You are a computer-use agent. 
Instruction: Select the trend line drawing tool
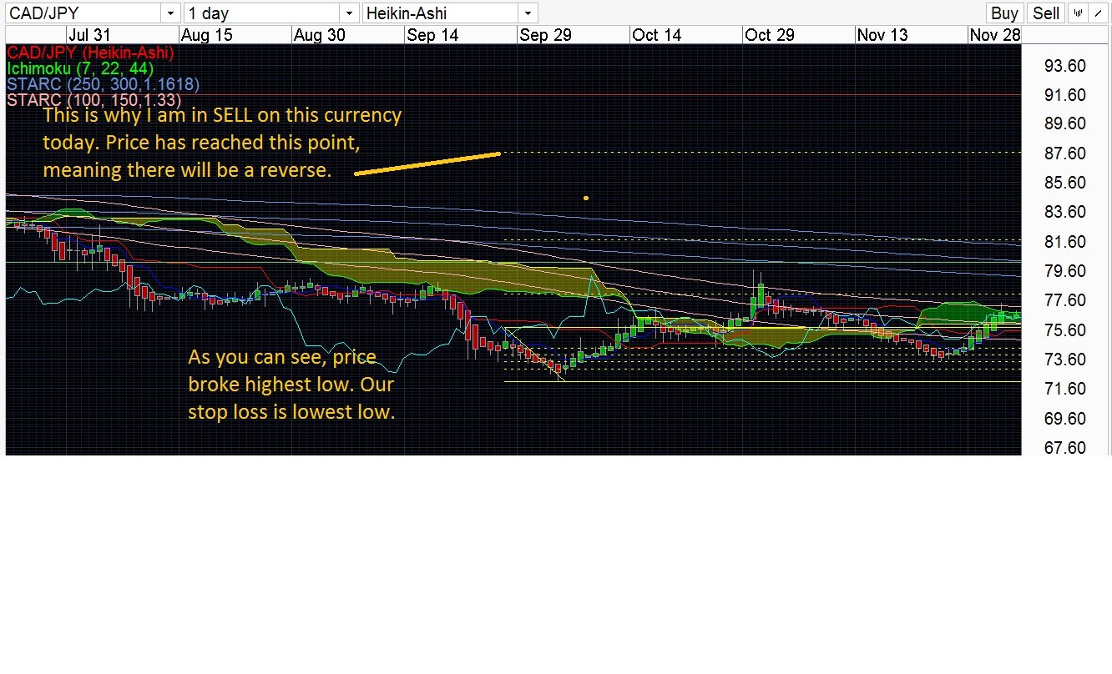point(1097,13)
